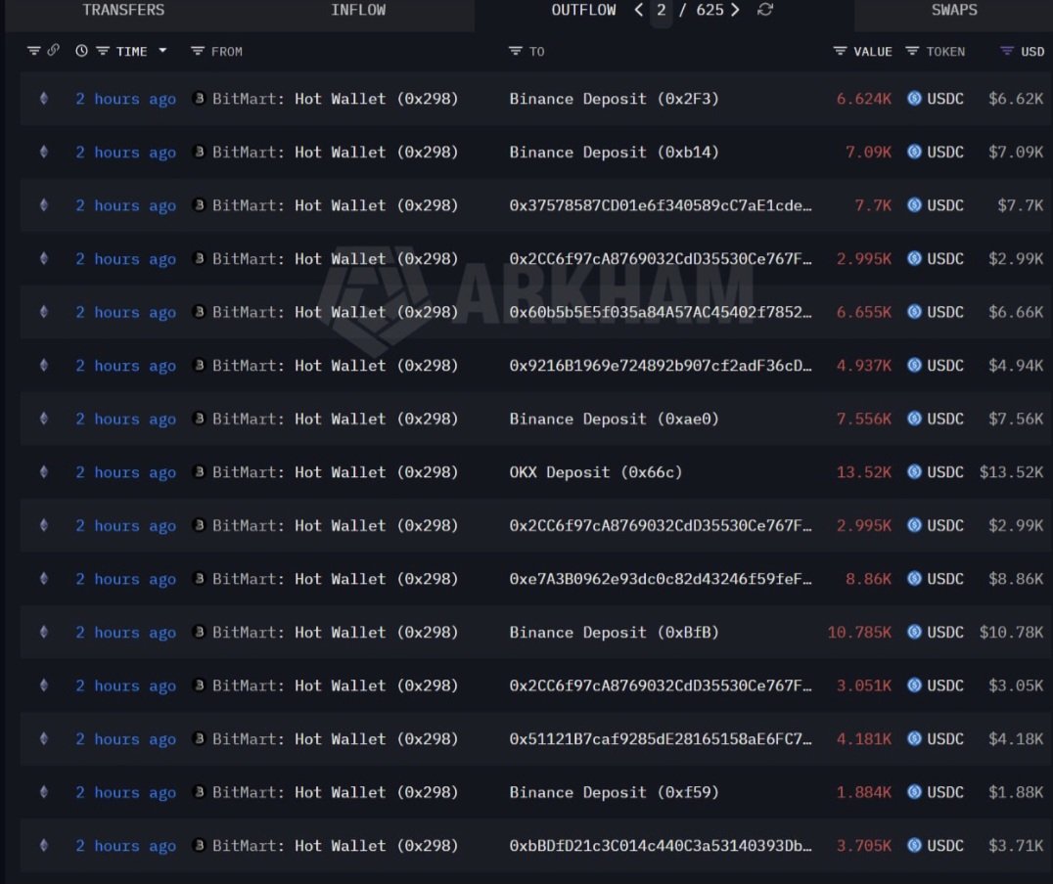Switch to the INFLOW tab

358,10
